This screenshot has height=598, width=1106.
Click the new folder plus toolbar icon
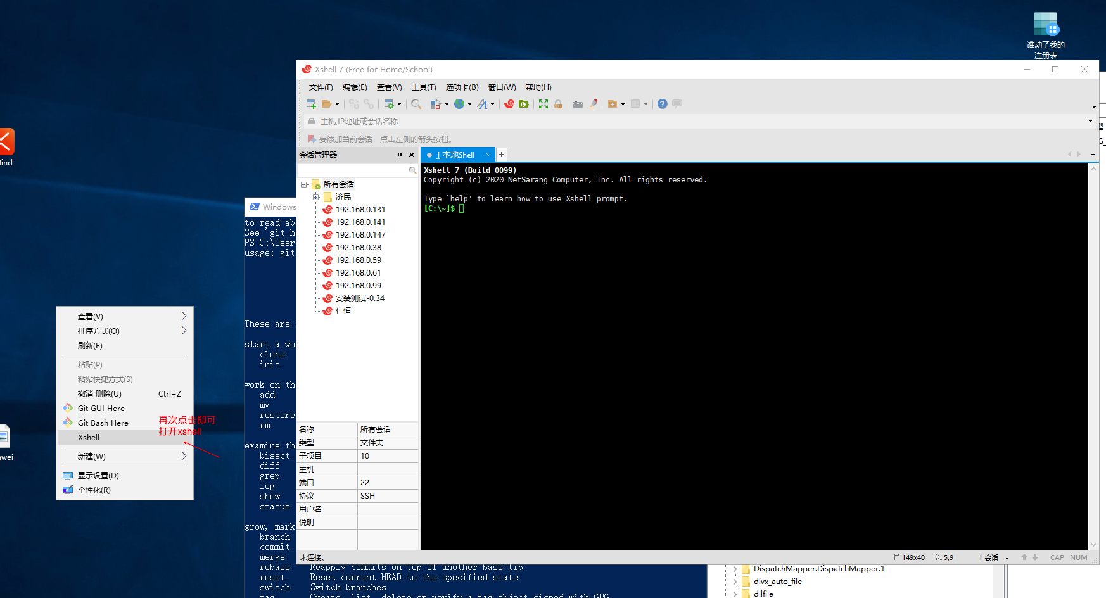613,104
